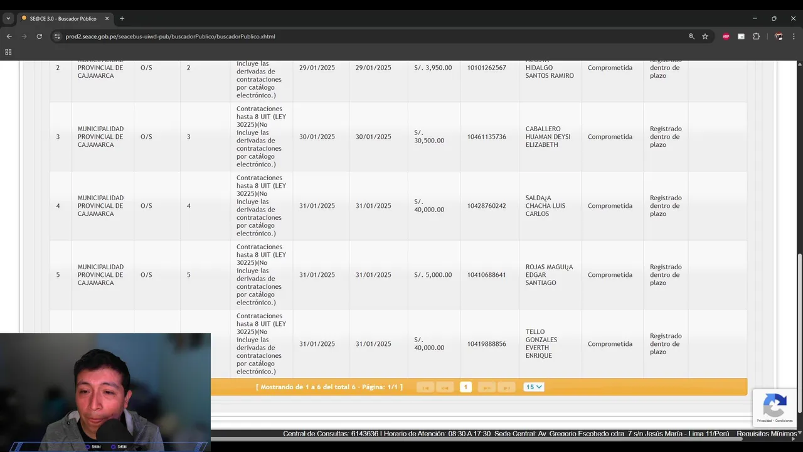The image size is (803, 452).
Task: Close the SE@CE 3.0 tab
Action: tap(107, 19)
